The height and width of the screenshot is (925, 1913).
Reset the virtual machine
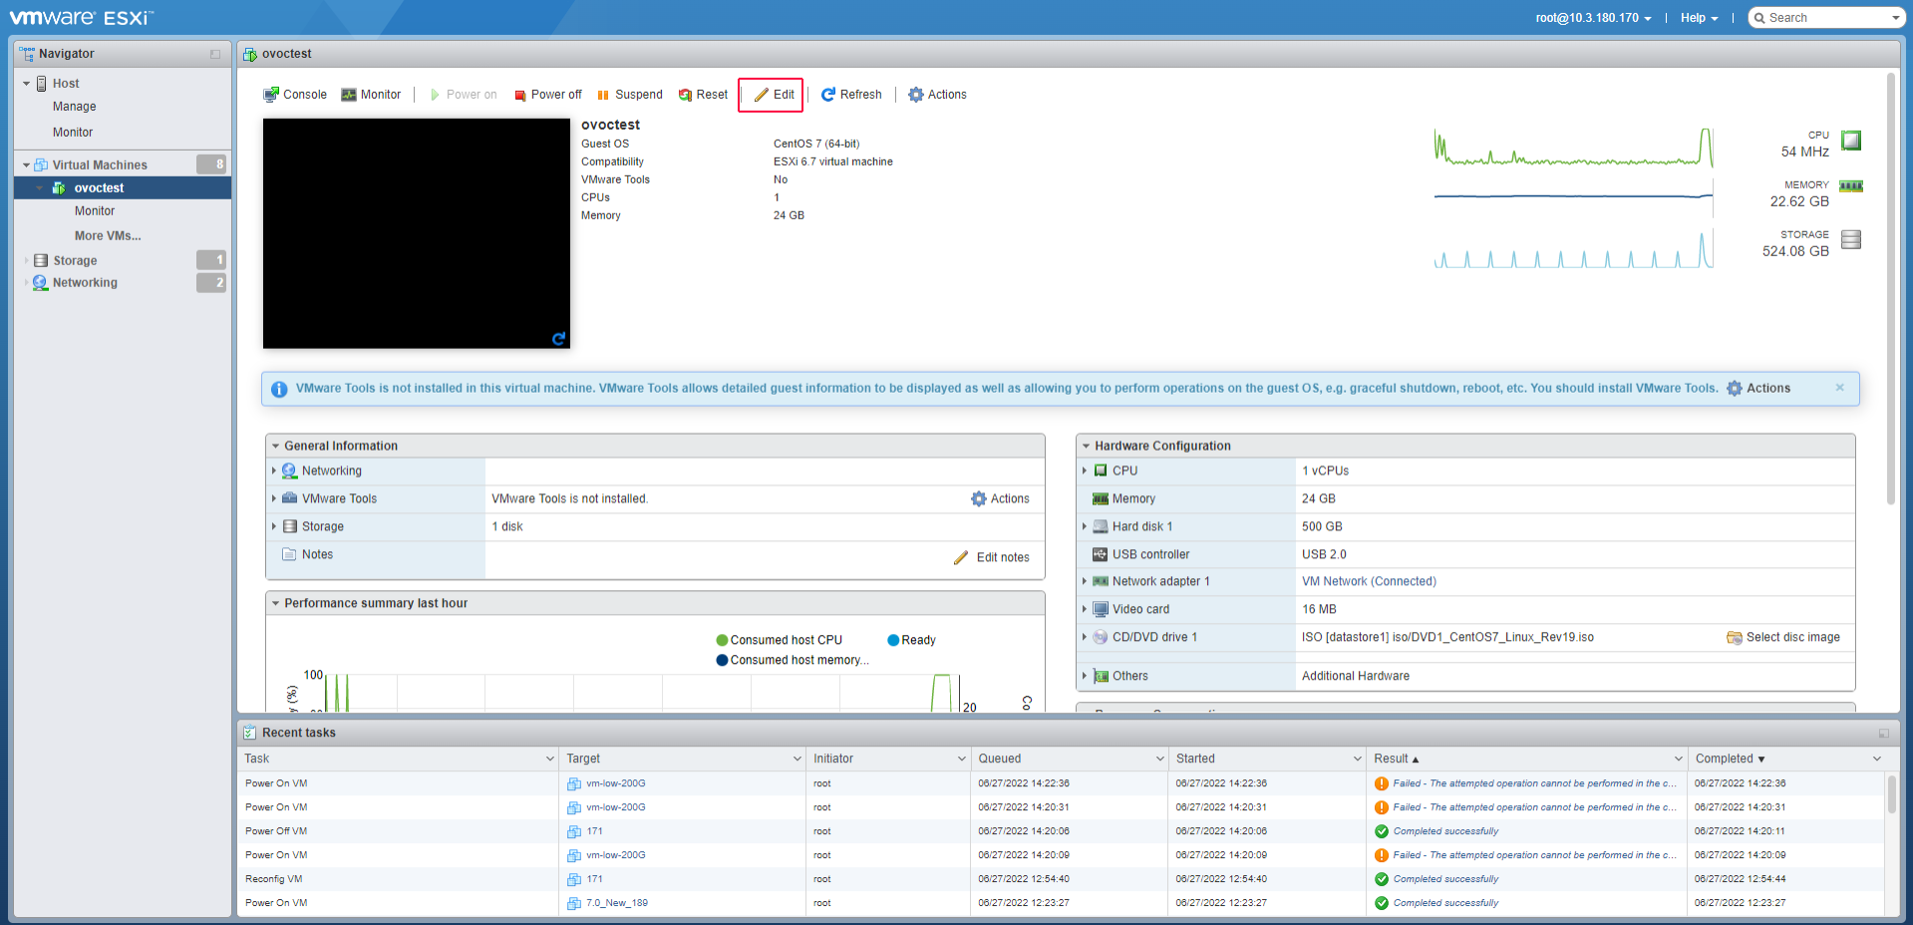click(x=703, y=95)
